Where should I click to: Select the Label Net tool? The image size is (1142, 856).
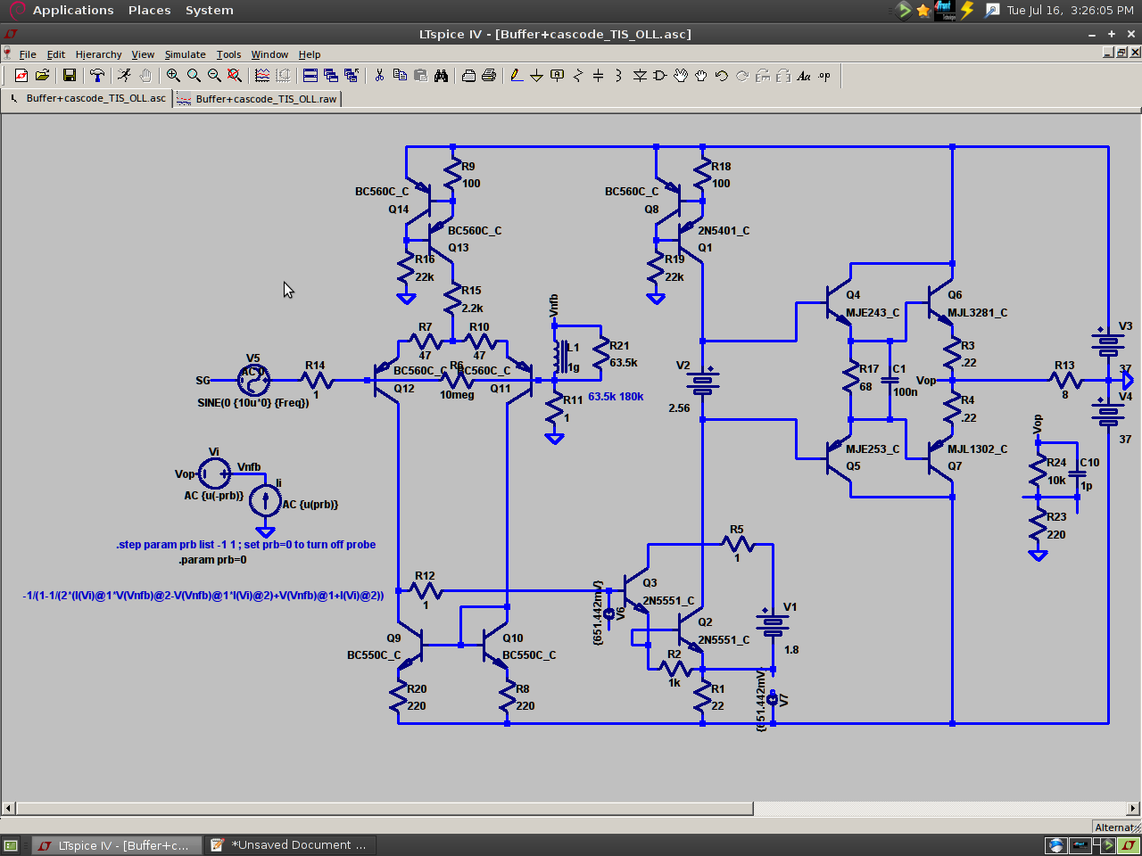[x=558, y=76]
